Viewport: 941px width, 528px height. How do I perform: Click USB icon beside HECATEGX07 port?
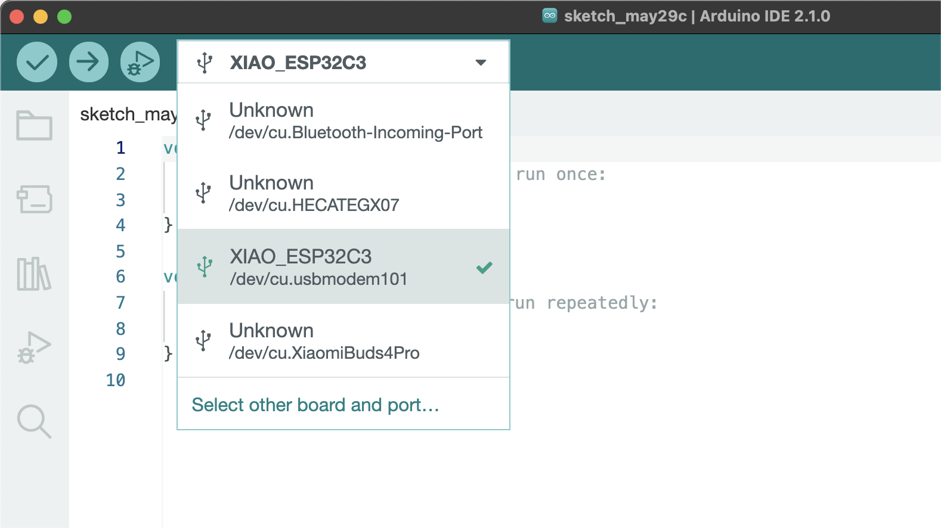click(x=203, y=193)
